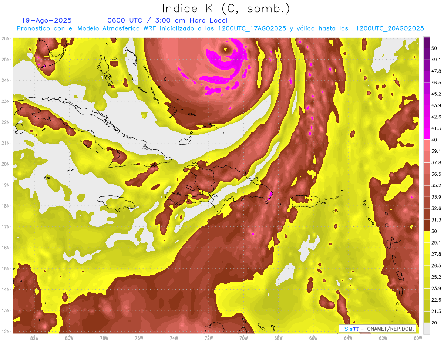
Task: Click the '72W' longitude label
Action: coord(209,338)
